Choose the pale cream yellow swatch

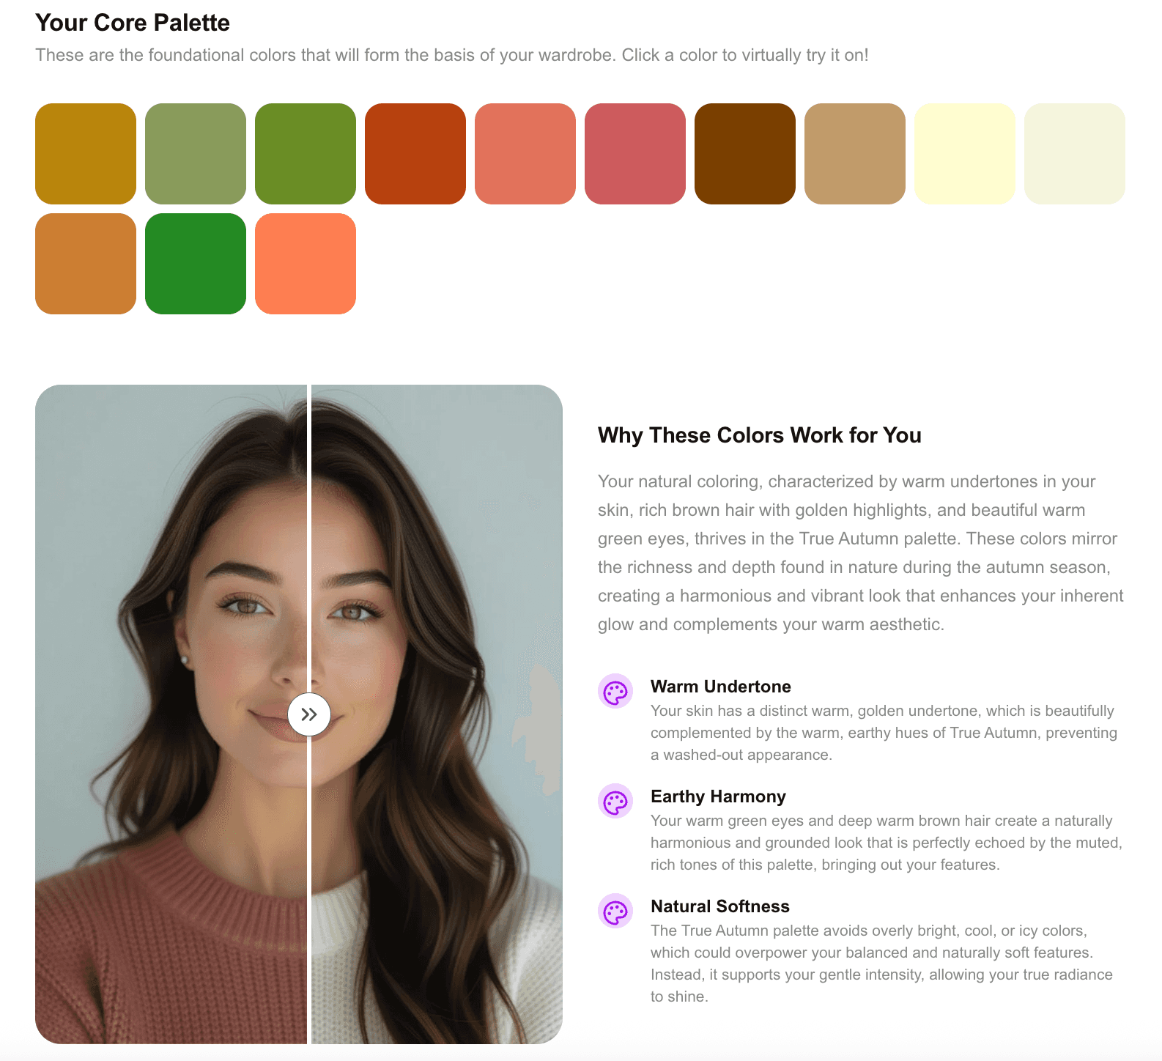coord(965,154)
